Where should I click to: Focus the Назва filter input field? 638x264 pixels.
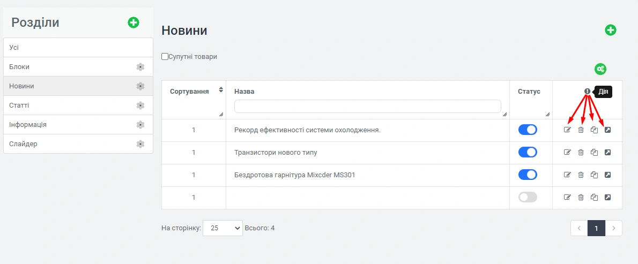click(x=367, y=106)
